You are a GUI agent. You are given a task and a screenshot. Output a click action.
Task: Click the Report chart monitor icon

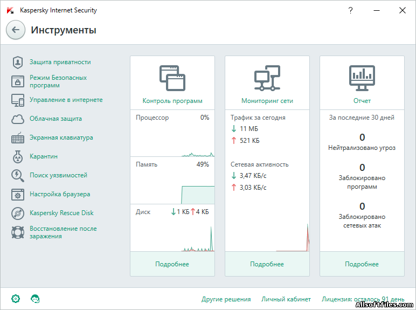[362, 78]
